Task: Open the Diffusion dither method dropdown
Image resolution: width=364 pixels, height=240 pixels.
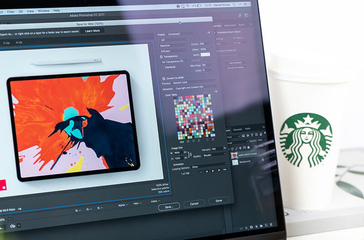Action: tap(174, 51)
